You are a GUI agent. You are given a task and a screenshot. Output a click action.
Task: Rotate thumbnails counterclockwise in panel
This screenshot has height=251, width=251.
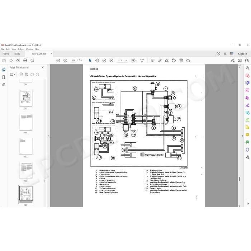coord(32,75)
